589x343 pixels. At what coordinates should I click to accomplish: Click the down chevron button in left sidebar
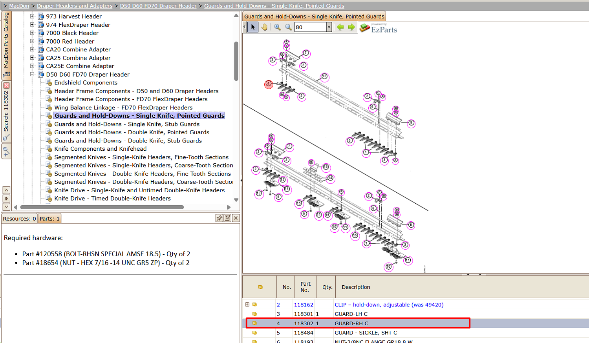(6, 207)
